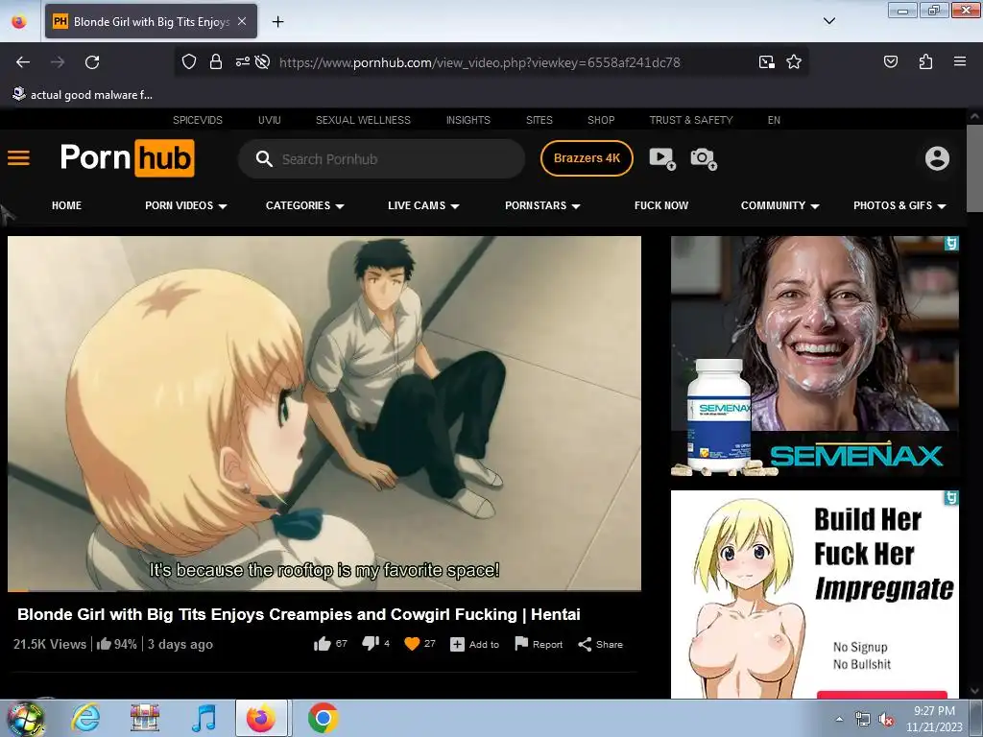Click the thumbs down button showing 4
983x737 pixels.
(x=375, y=644)
